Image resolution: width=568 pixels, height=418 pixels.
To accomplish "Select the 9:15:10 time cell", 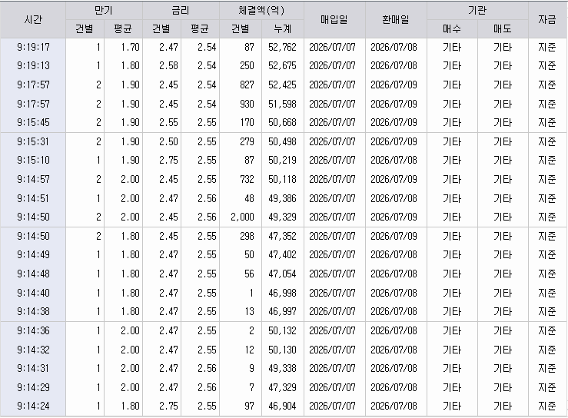I will 33,160.
